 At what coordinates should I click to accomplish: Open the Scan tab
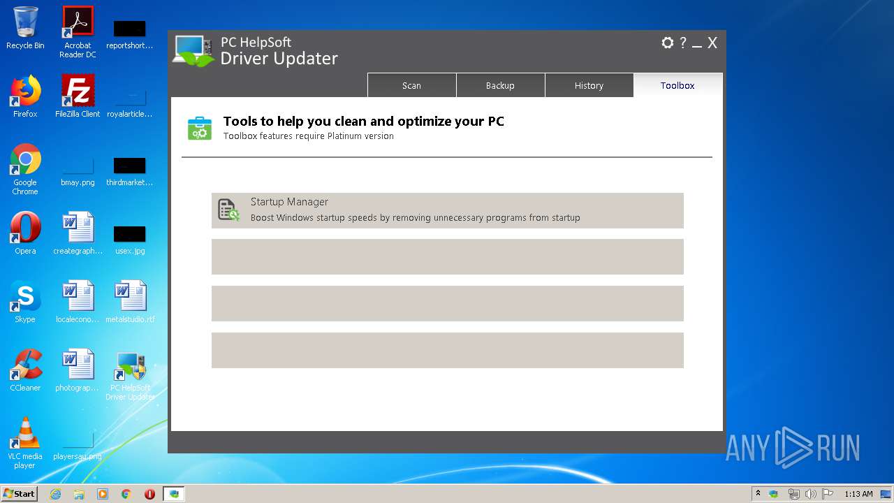(x=411, y=85)
